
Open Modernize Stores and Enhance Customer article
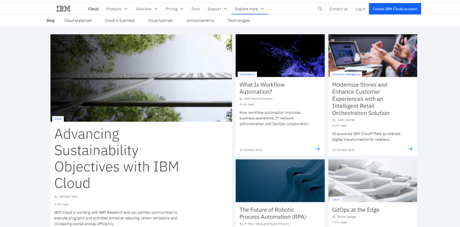361,99
